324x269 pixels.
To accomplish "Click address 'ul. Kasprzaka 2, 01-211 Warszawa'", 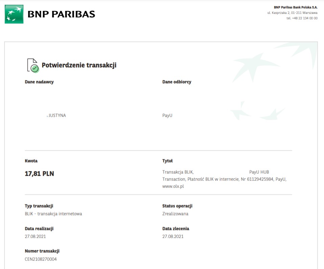I will click(x=292, y=13).
